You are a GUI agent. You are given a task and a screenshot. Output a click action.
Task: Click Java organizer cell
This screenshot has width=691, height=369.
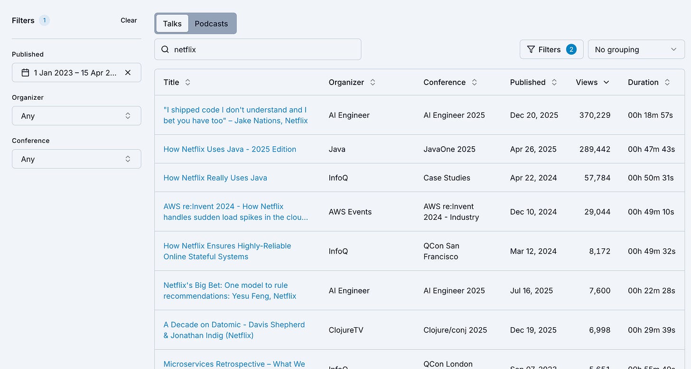point(337,149)
